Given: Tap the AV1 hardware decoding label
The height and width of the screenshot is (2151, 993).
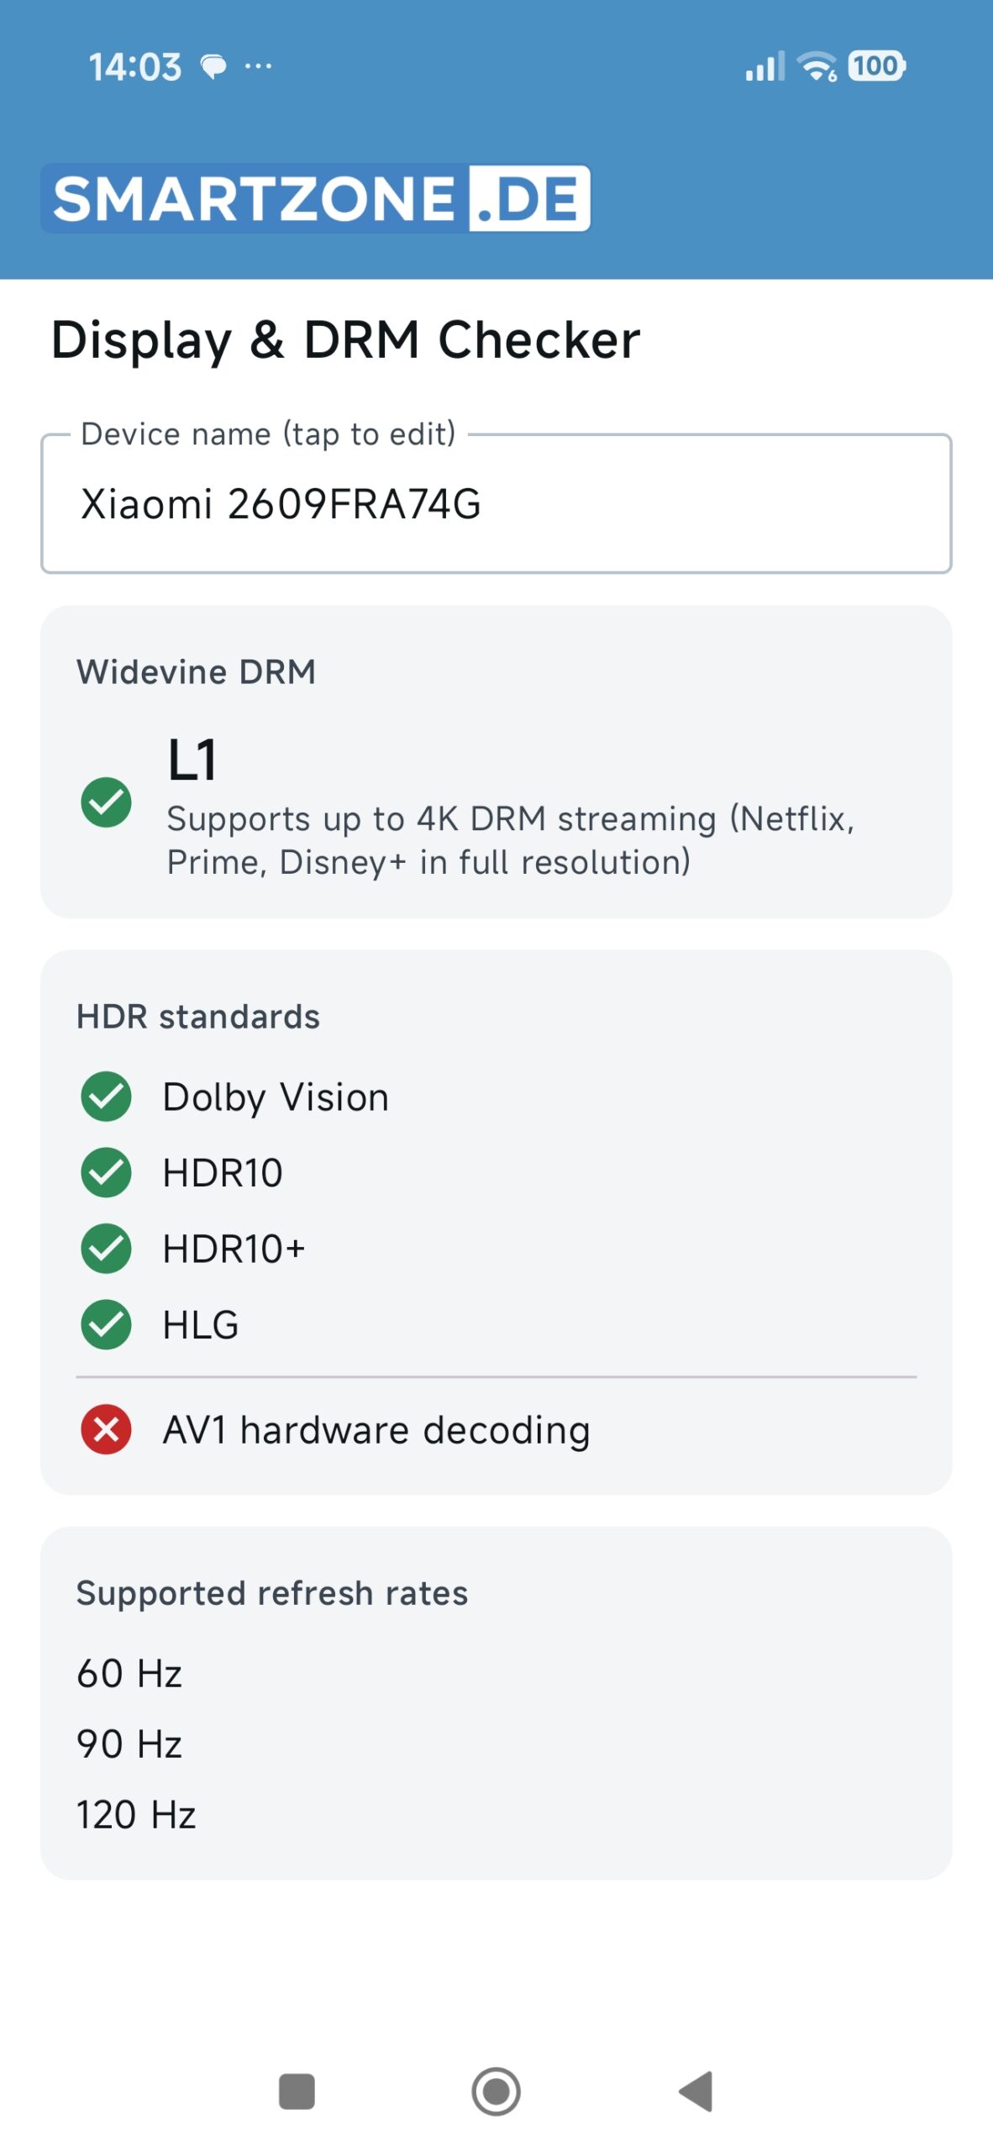Looking at the screenshot, I should 376,1430.
